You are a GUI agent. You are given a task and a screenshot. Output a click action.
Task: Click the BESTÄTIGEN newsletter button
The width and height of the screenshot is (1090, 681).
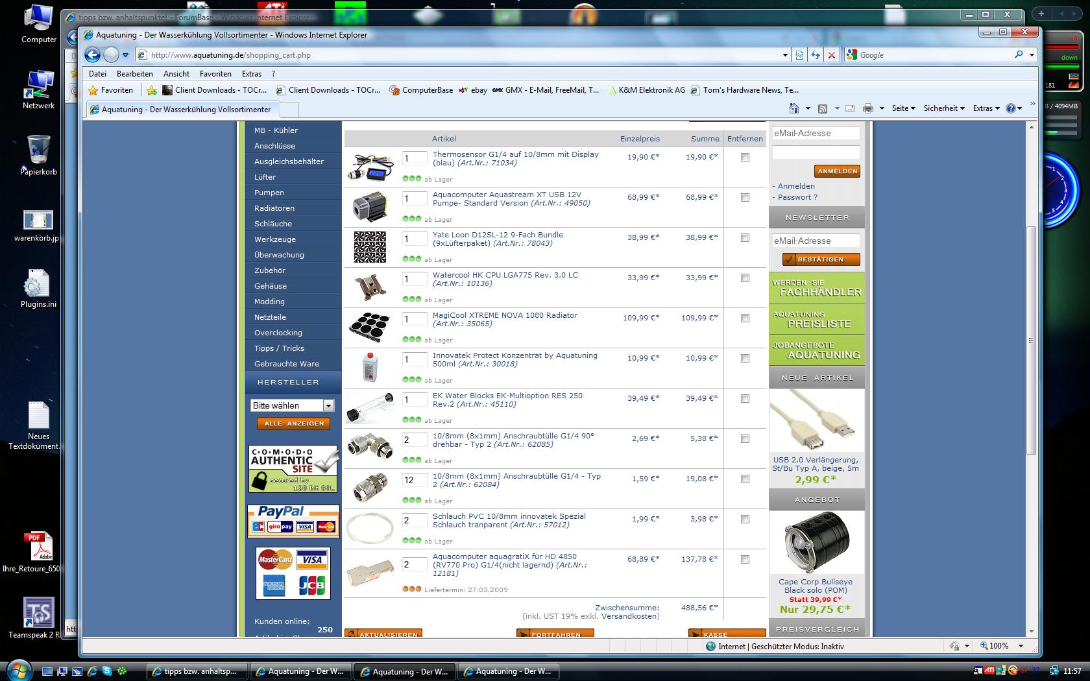coord(821,259)
